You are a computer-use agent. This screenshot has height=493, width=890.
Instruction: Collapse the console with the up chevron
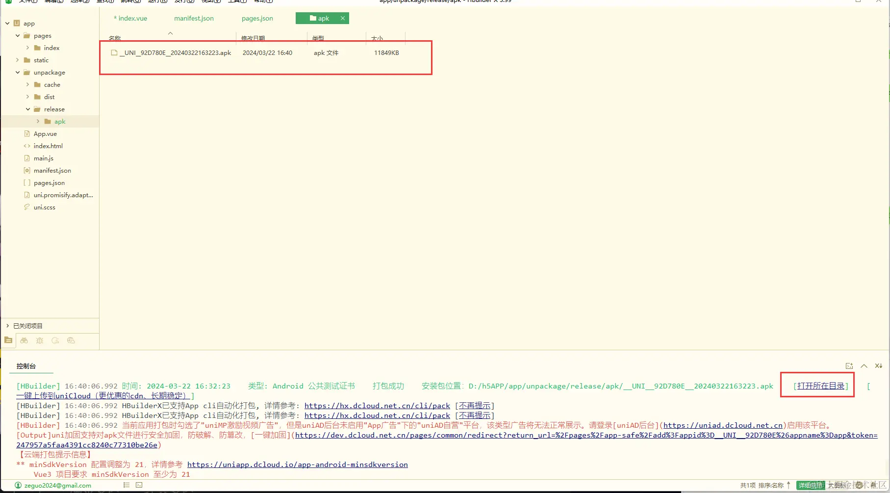(x=864, y=366)
